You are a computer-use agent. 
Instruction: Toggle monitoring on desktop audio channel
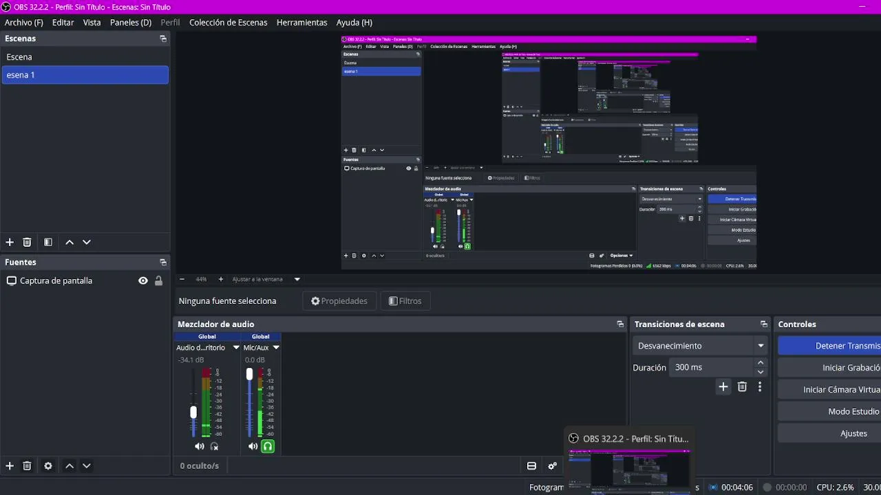click(214, 446)
